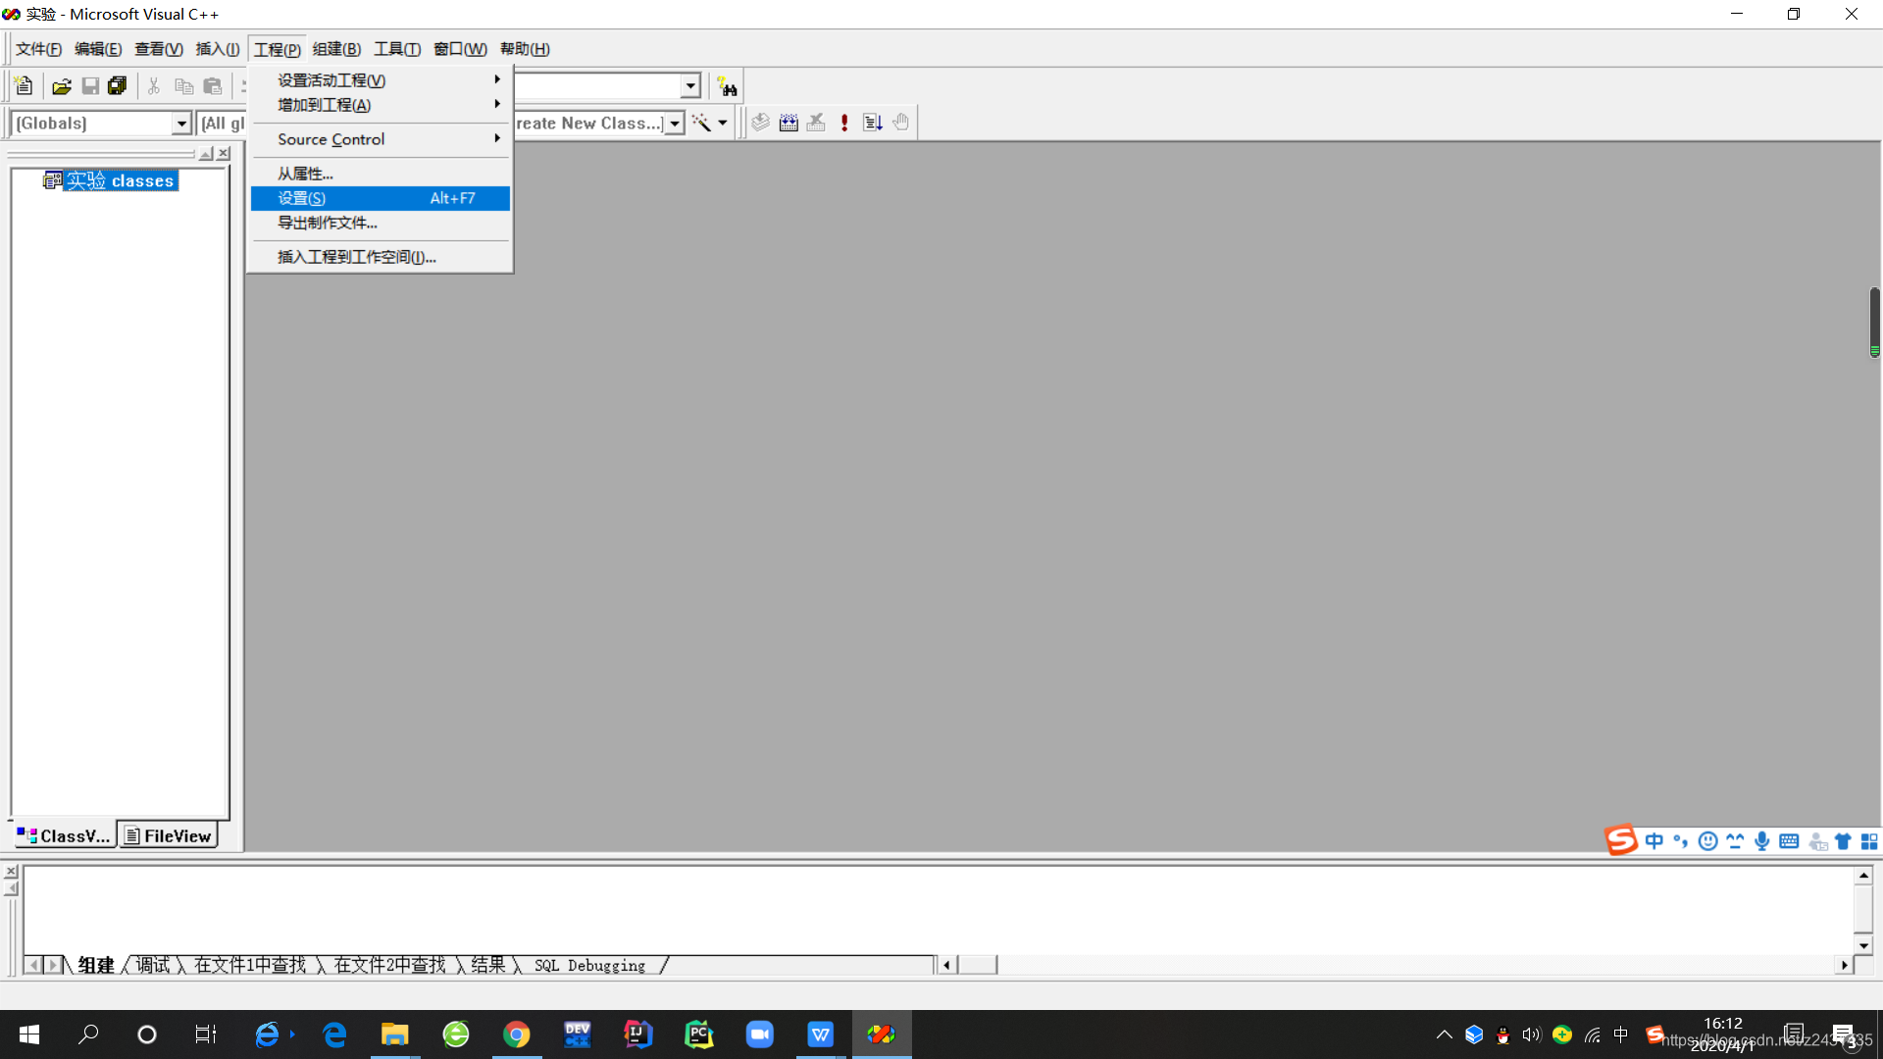Choose 从属性... menu entry

[x=381, y=174]
